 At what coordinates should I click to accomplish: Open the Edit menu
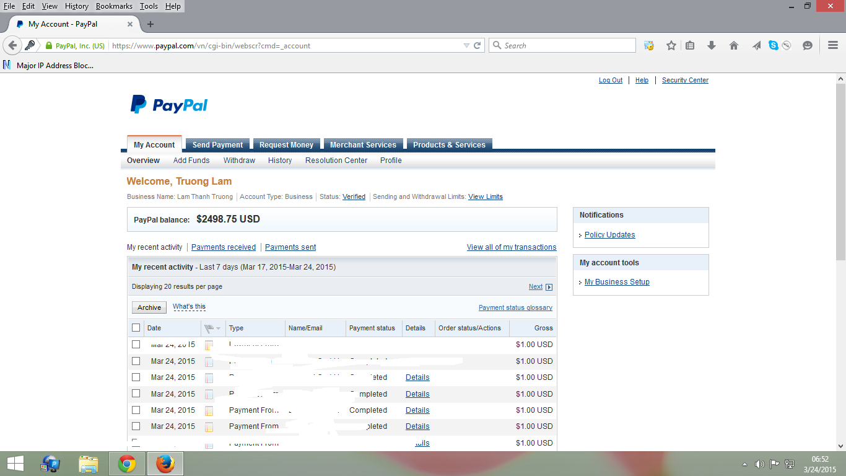28,6
